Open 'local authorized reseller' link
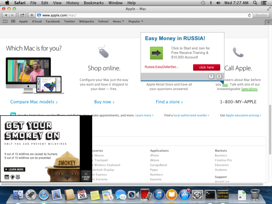This screenshot has width=272, height=204. pyautogui.click(x=191, y=115)
